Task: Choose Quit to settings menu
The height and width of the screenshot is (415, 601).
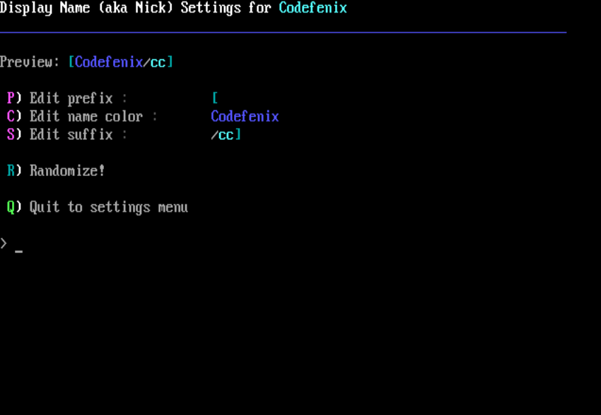Action: (x=108, y=207)
